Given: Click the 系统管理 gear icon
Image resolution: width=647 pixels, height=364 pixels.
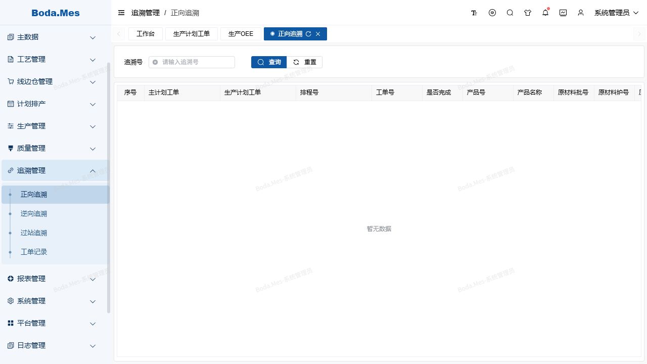Looking at the screenshot, I should [x=11, y=301].
